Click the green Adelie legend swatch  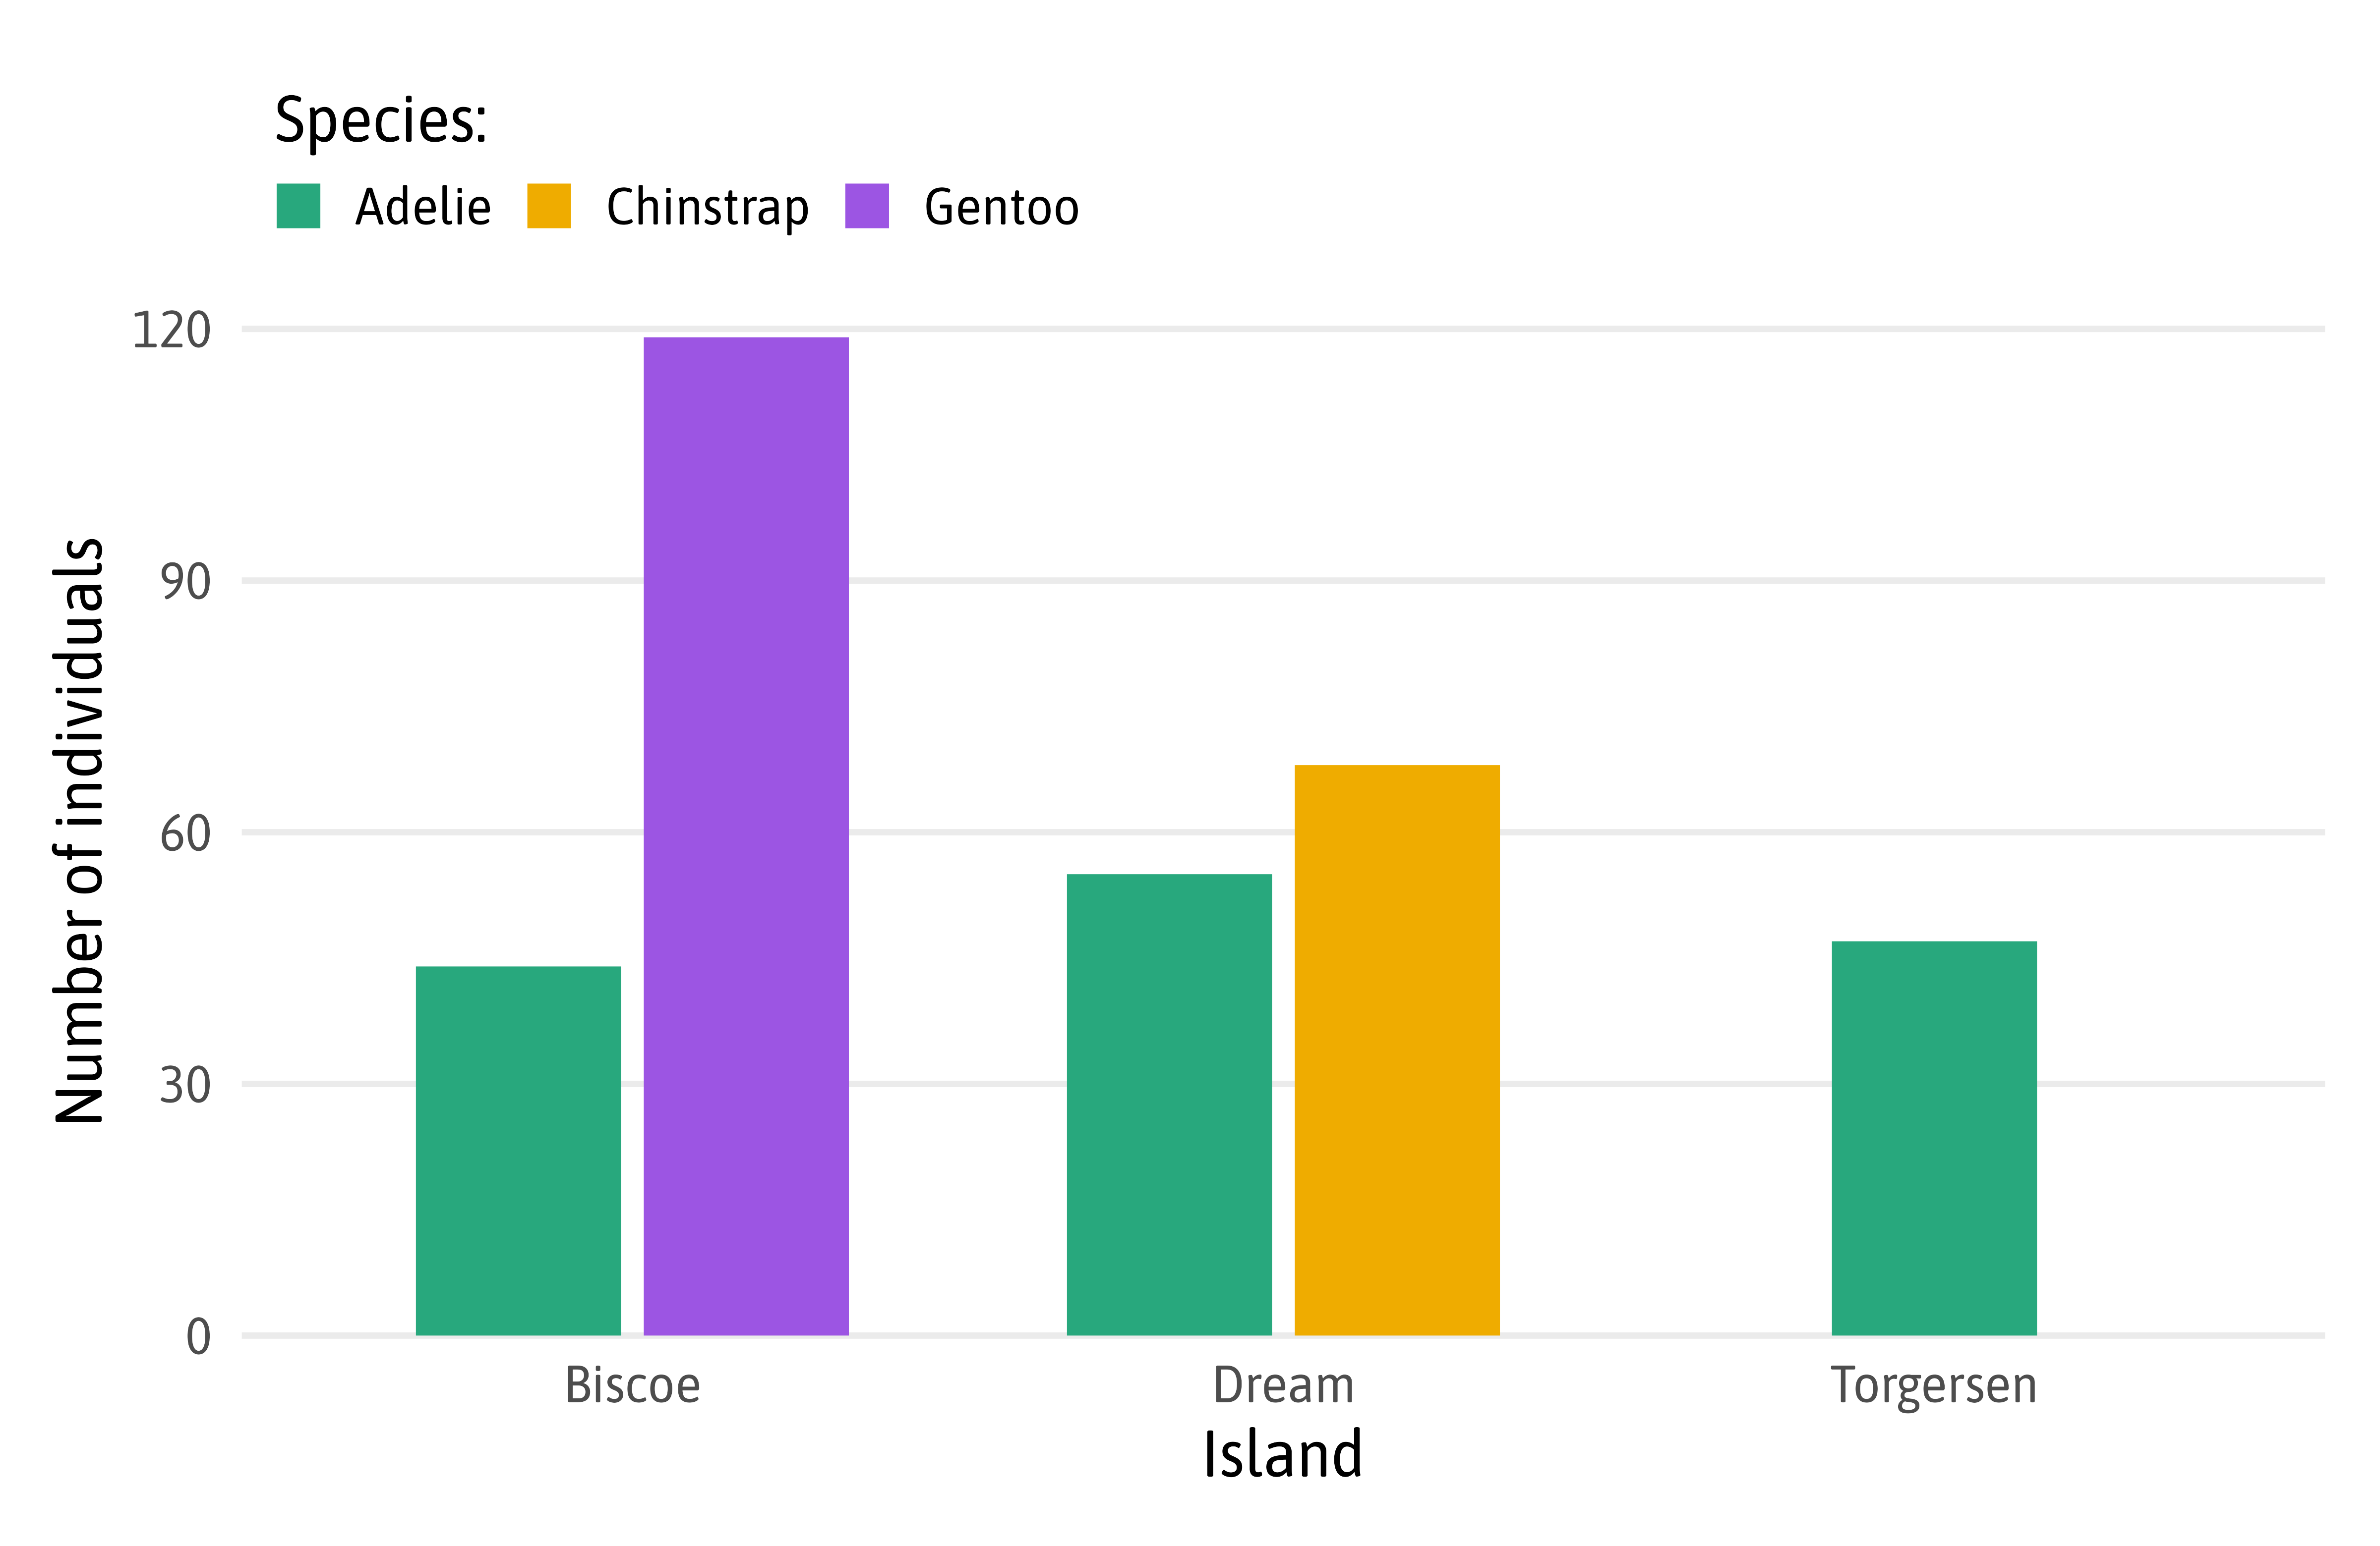(298, 206)
